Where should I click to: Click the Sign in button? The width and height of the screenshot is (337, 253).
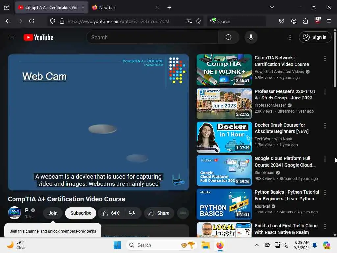(315, 37)
